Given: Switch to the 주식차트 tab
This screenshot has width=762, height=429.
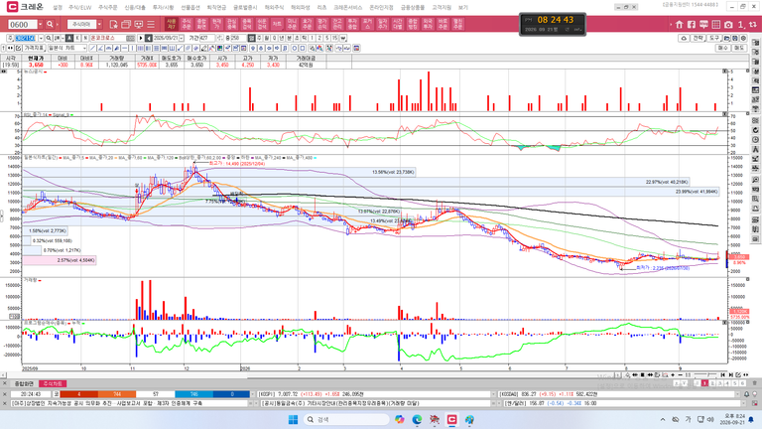Looking at the screenshot, I should coord(52,383).
